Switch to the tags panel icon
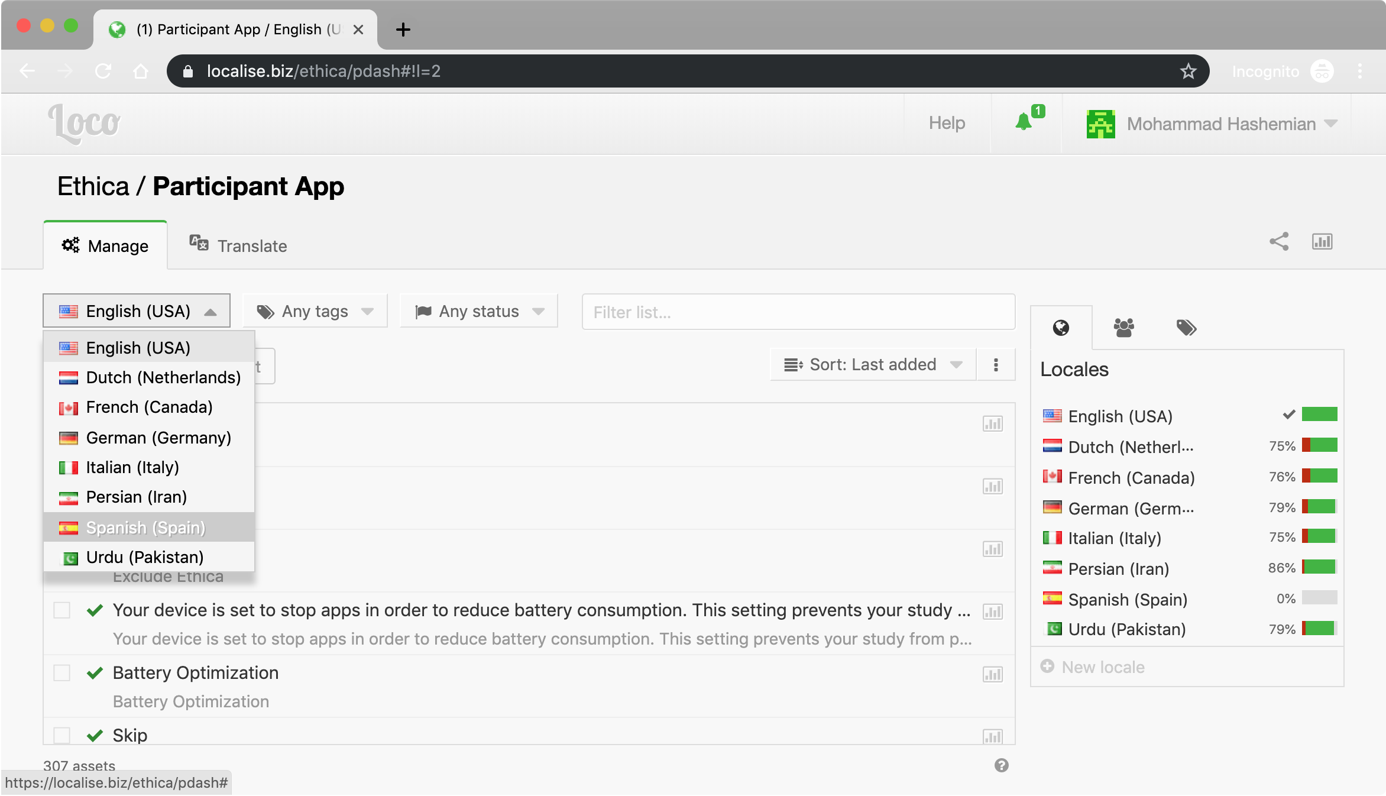Image resolution: width=1386 pixels, height=796 pixels. pyautogui.click(x=1186, y=328)
